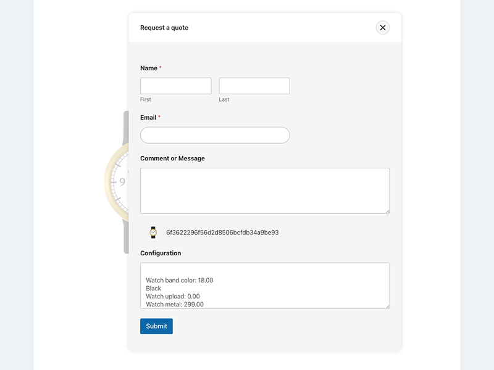Focus the Last name input field
Image resolution: width=494 pixels, height=370 pixels.
(254, 86)
